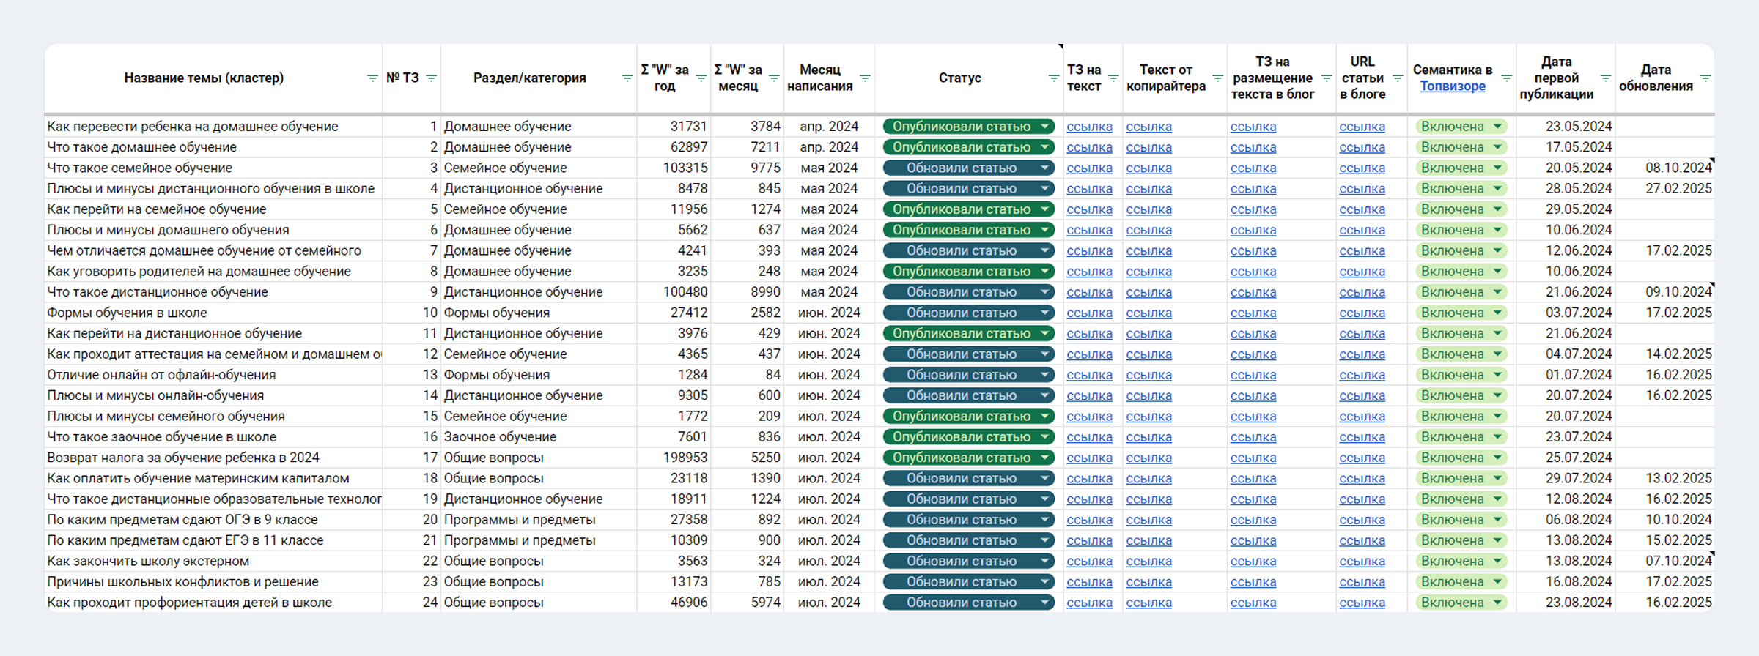Screen dimensions: 1759x656
Task: Open ТЗ на текст link for row 1
Action: 1089,127
